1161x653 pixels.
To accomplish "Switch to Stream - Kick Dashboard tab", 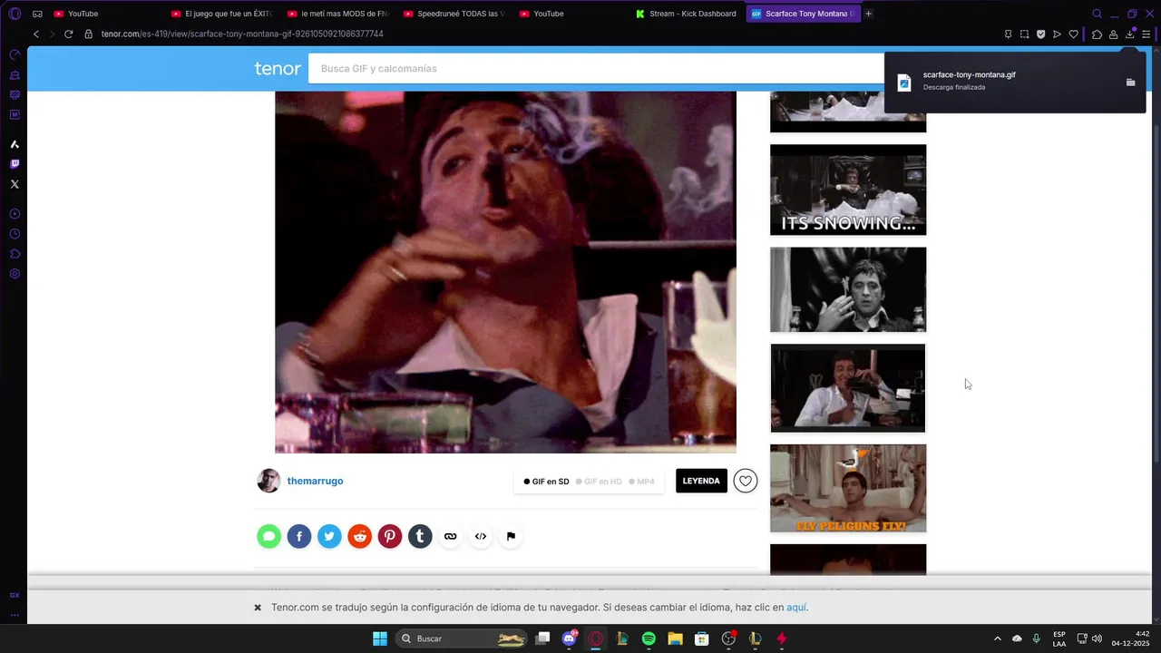I will pos(686,14).
